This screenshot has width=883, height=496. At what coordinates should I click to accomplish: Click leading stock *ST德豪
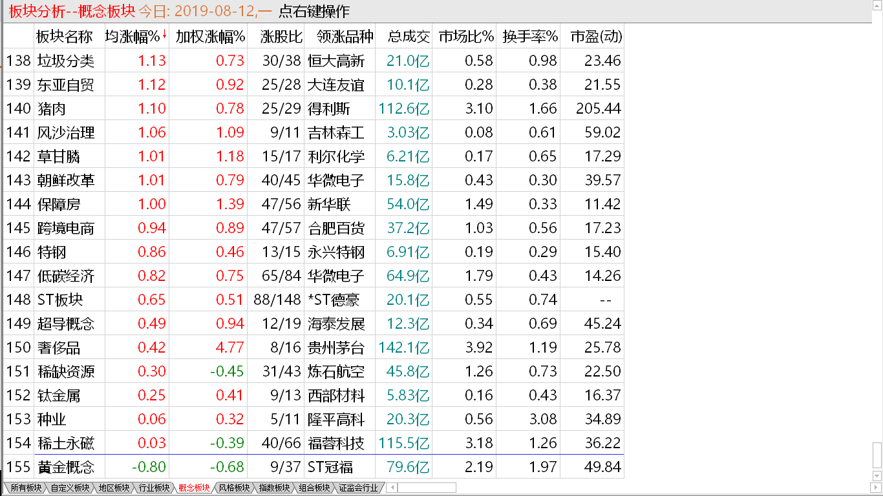click(334, 300)
